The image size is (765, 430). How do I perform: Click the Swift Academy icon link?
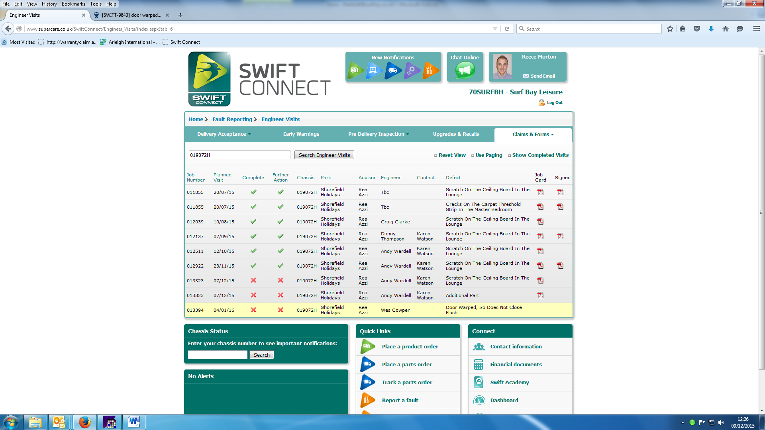click(479, 382)
